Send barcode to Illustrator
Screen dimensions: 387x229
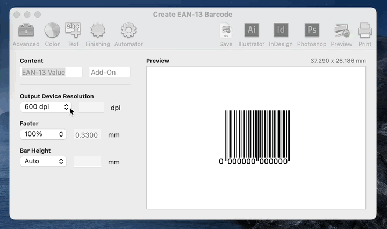pyautogui.click(x=251, y=34)
